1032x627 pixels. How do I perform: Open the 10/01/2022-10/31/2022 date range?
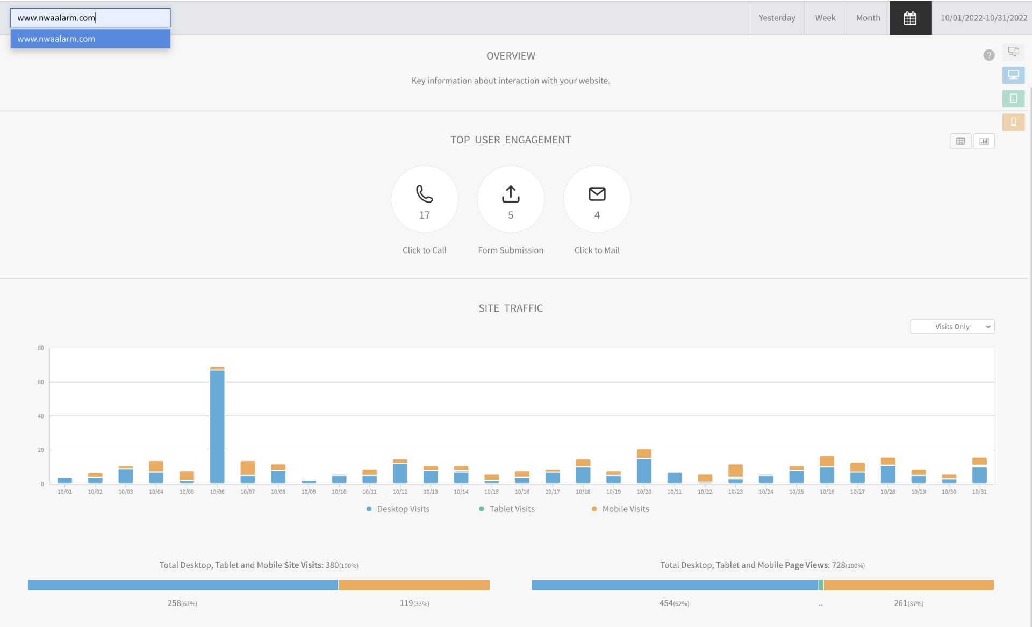(x=983, y=18)
